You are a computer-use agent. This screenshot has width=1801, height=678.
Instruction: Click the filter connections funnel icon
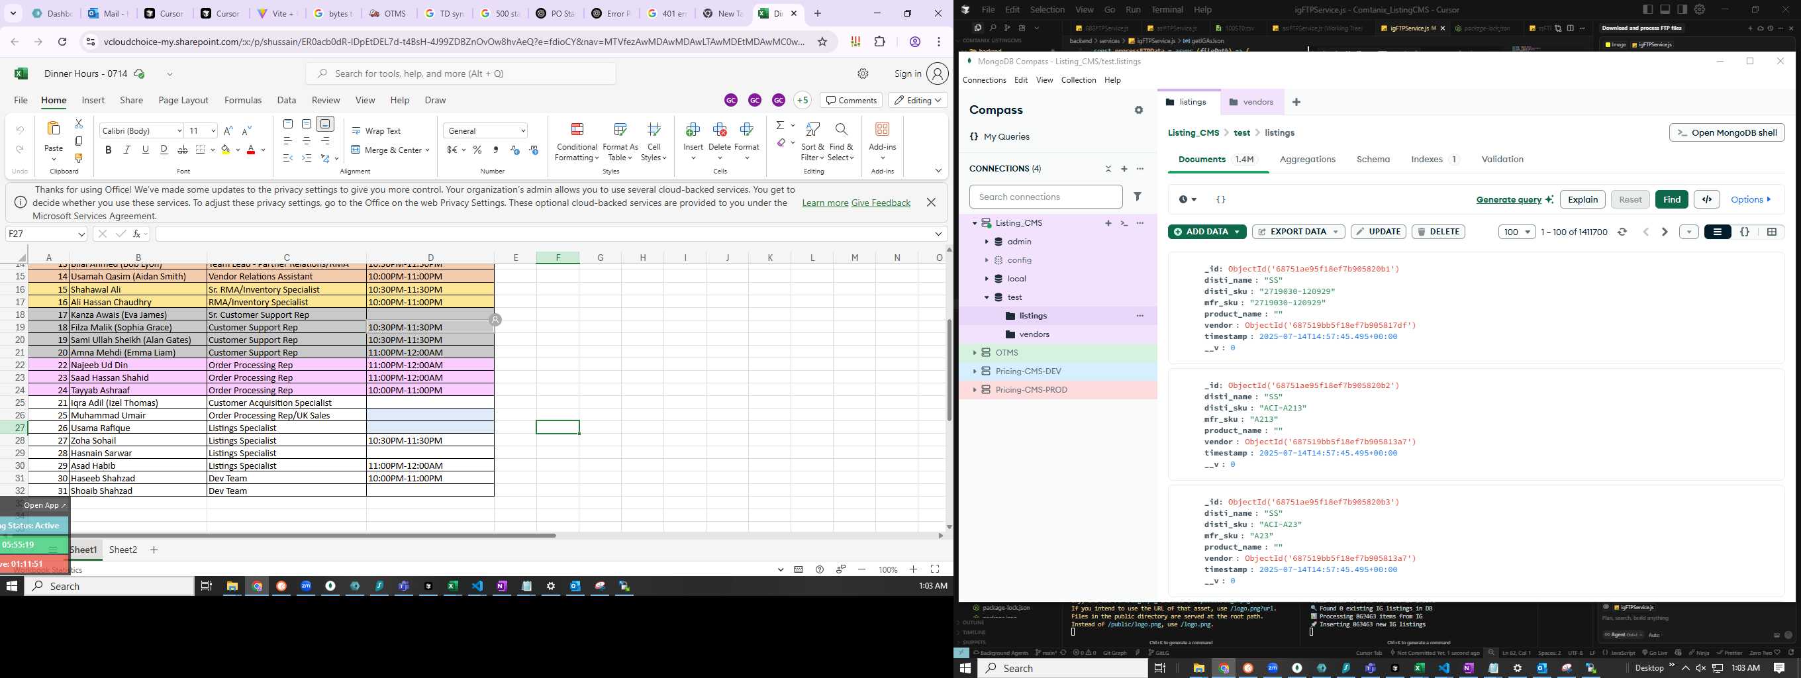click(1138, 197)
